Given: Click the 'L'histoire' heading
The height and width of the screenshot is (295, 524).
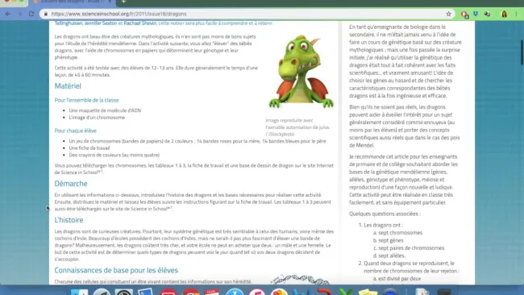Looking at the screenshot, I should click(69, 220).
